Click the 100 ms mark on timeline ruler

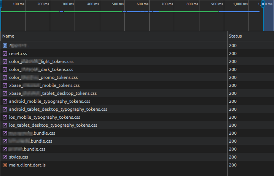pos(19,4)
